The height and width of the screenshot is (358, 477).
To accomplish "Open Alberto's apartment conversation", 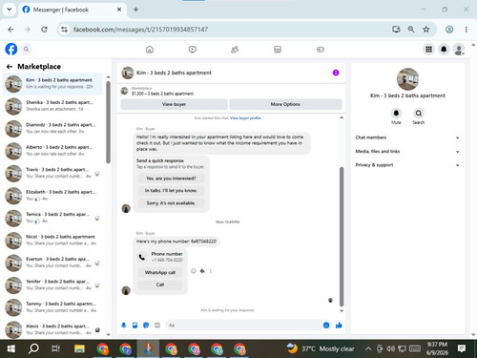I will pos(52,151).
